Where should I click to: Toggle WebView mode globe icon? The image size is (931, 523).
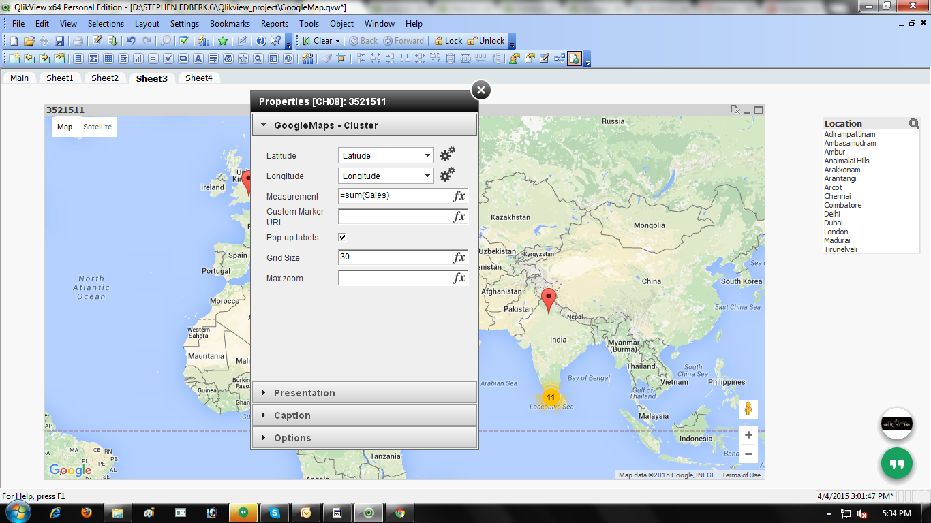pos(575,59)
